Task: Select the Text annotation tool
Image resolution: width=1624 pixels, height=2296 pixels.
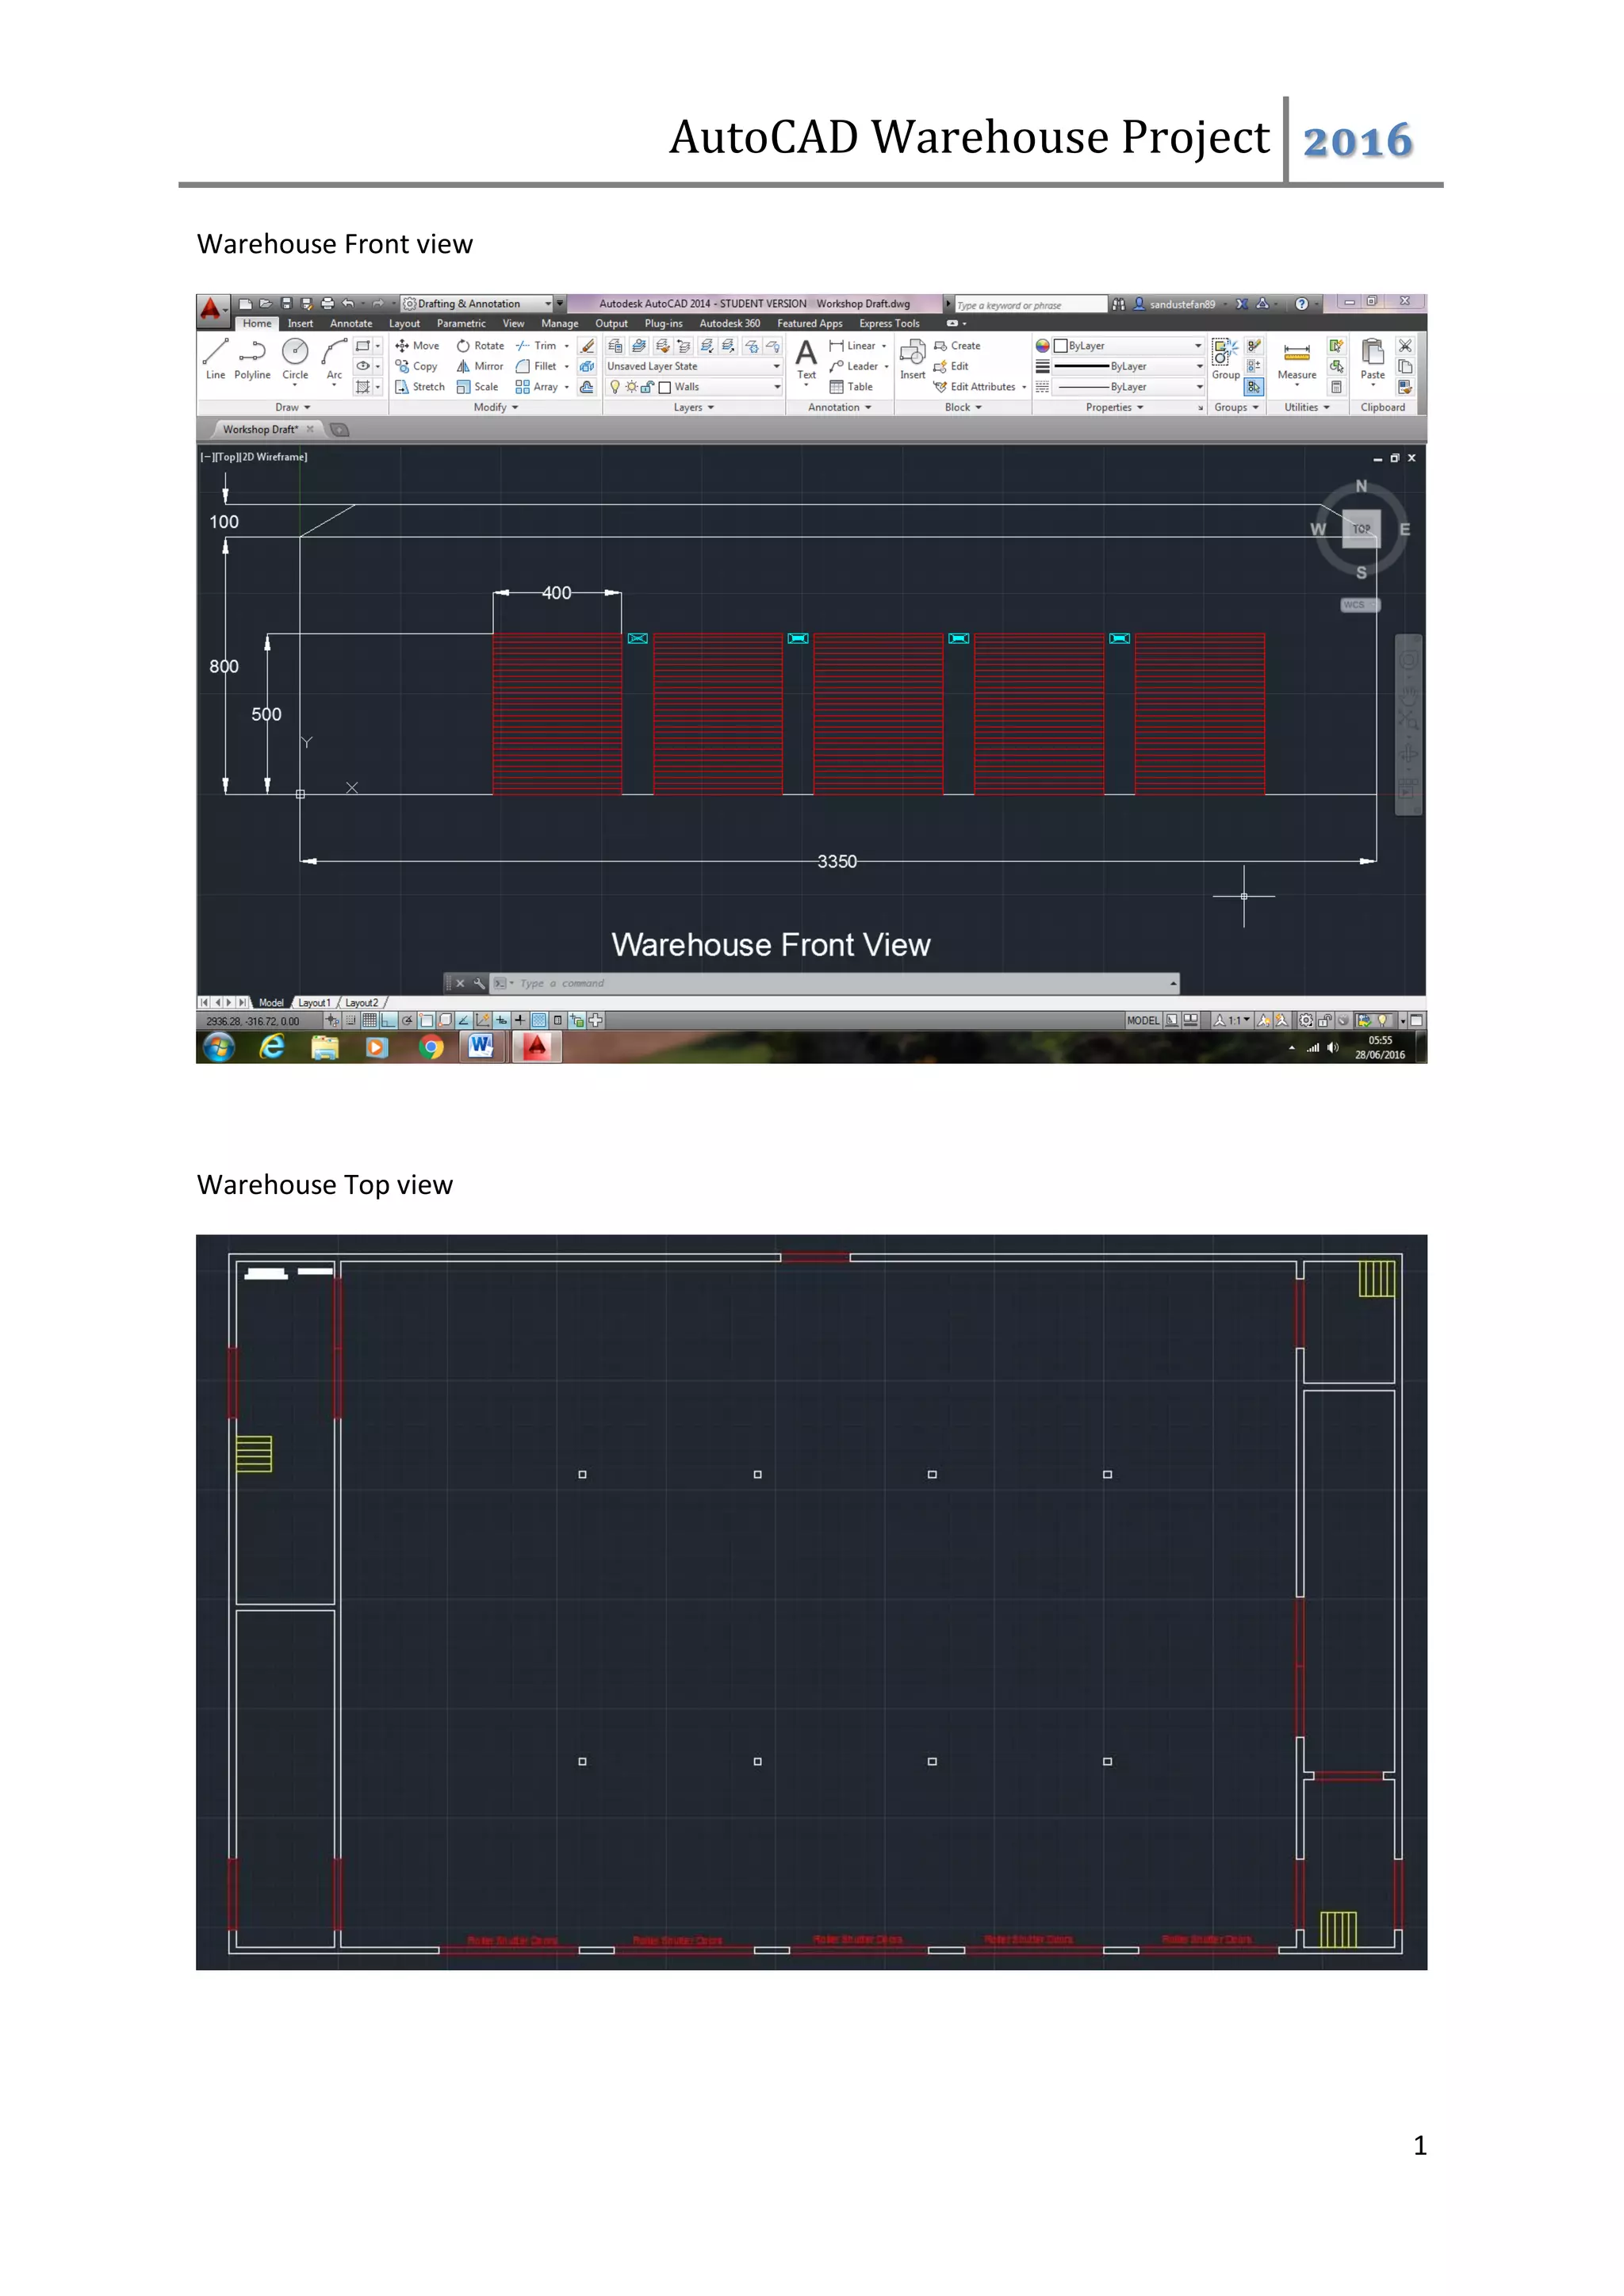Action: coord(806,359)
